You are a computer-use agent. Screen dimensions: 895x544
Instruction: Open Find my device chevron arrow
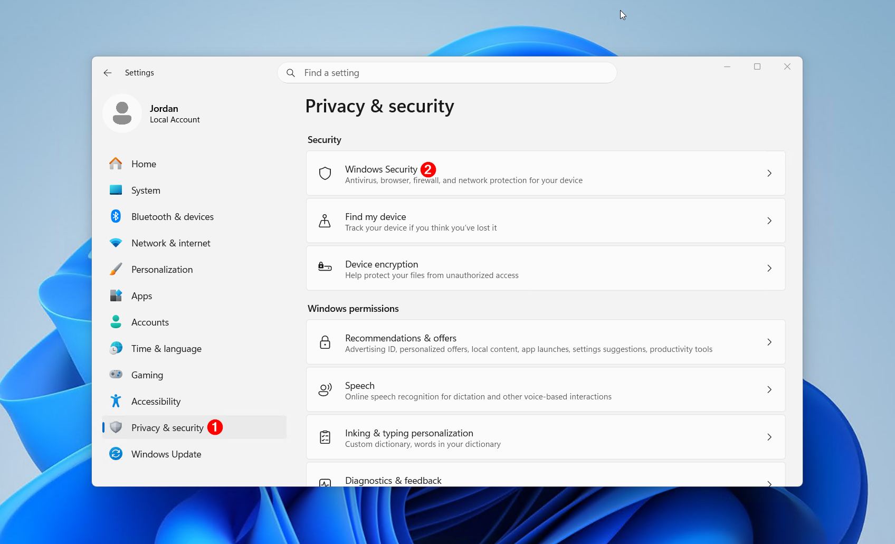(769, 221)
